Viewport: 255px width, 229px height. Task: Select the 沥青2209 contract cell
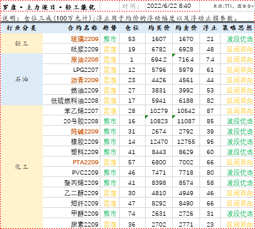71,80
